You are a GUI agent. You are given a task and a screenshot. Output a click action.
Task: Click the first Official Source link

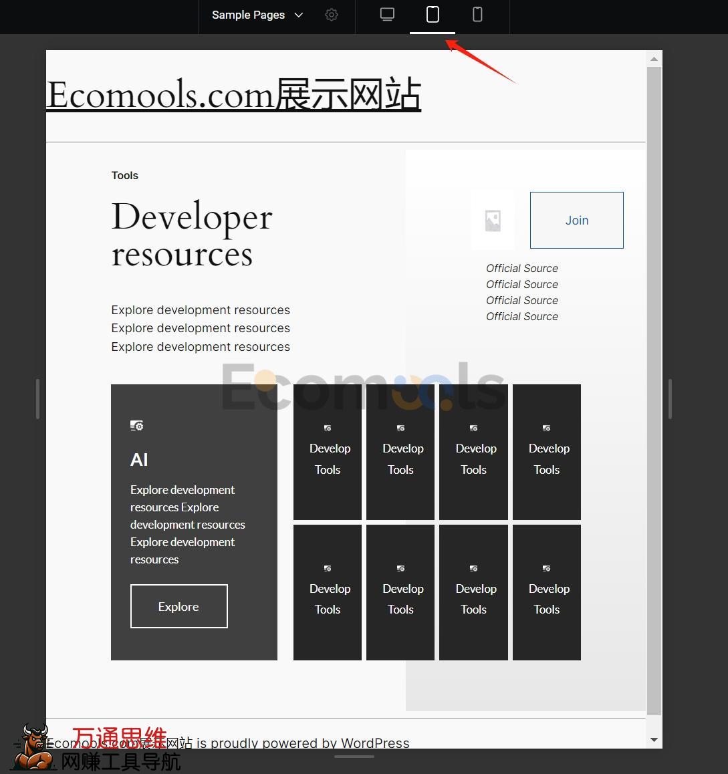522,268
